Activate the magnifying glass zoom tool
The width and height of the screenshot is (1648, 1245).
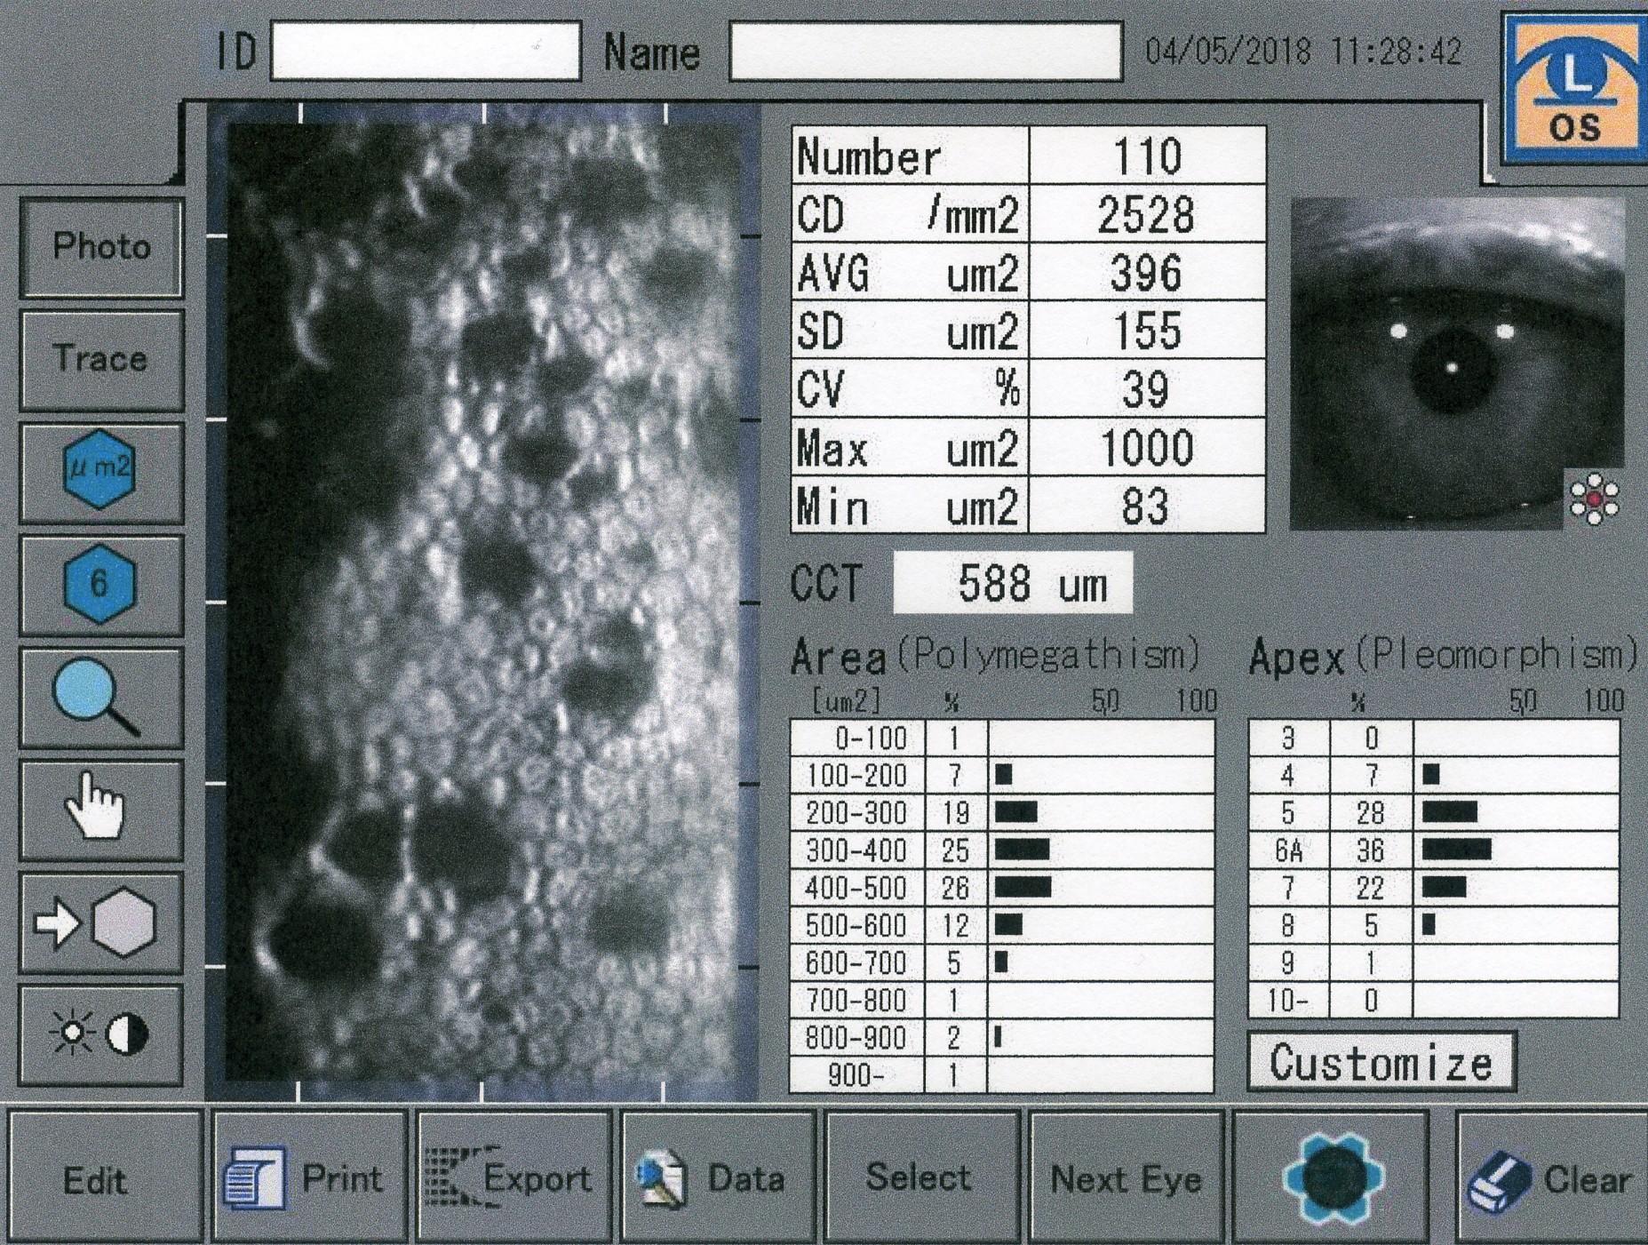[x=100, y=698]
